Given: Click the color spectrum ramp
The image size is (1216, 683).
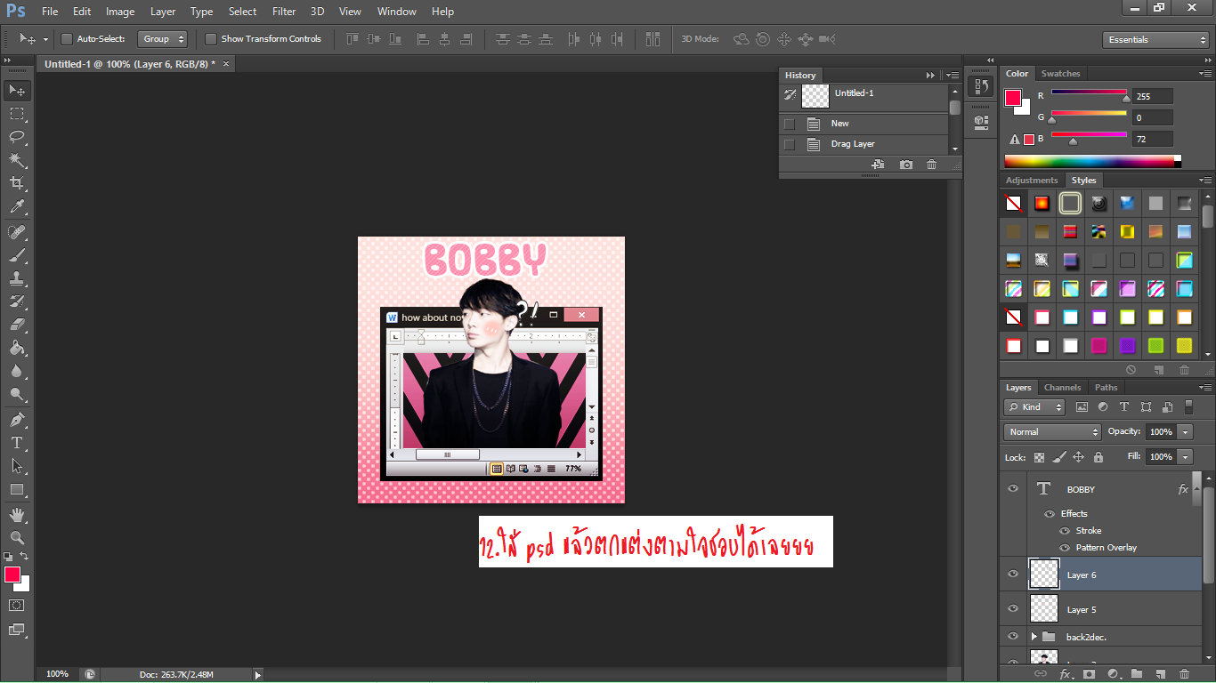Looking at the screenshot, I should [1092, 161].
